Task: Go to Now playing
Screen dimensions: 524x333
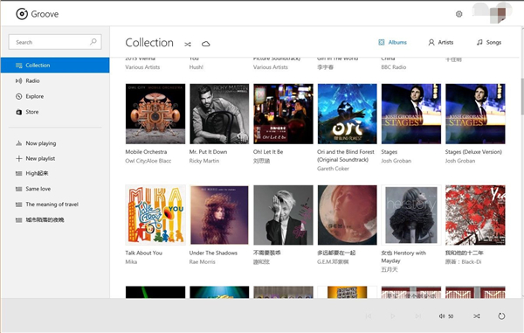Action: pos(55,143)
